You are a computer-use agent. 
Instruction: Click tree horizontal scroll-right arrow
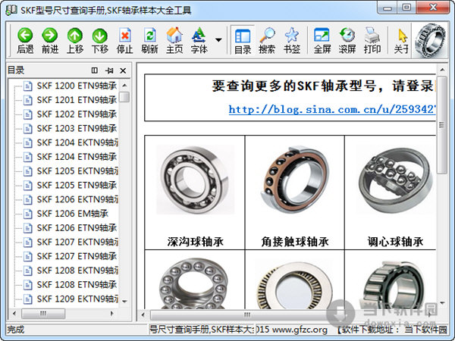click(x=112, y=314)
